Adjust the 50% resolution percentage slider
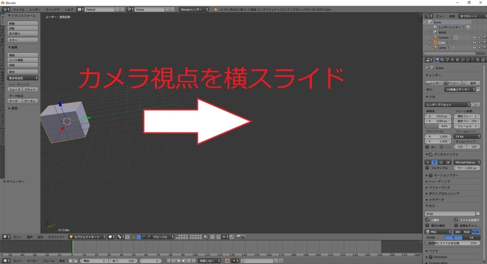 tap(438, 126)
